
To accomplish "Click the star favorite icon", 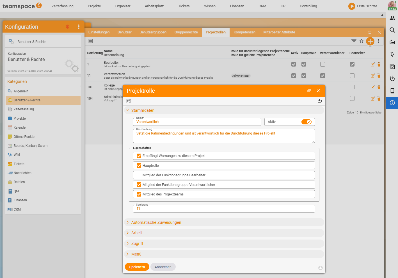I will pos(362,41).
